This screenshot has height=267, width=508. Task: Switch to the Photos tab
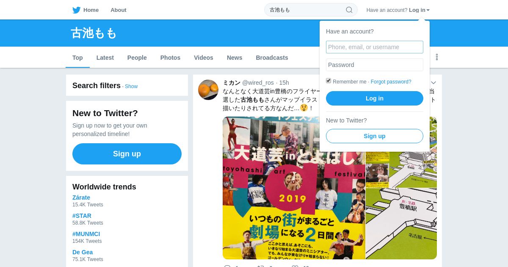point(170,58)
